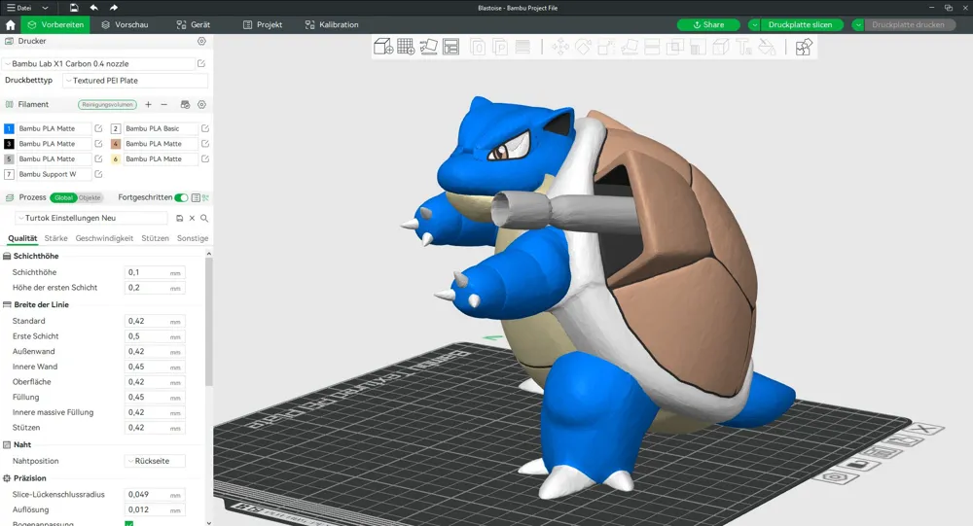The height and width of the screenshot is (526, 973).
Task: Collapse the Naht section
Action: click(18, 444)
